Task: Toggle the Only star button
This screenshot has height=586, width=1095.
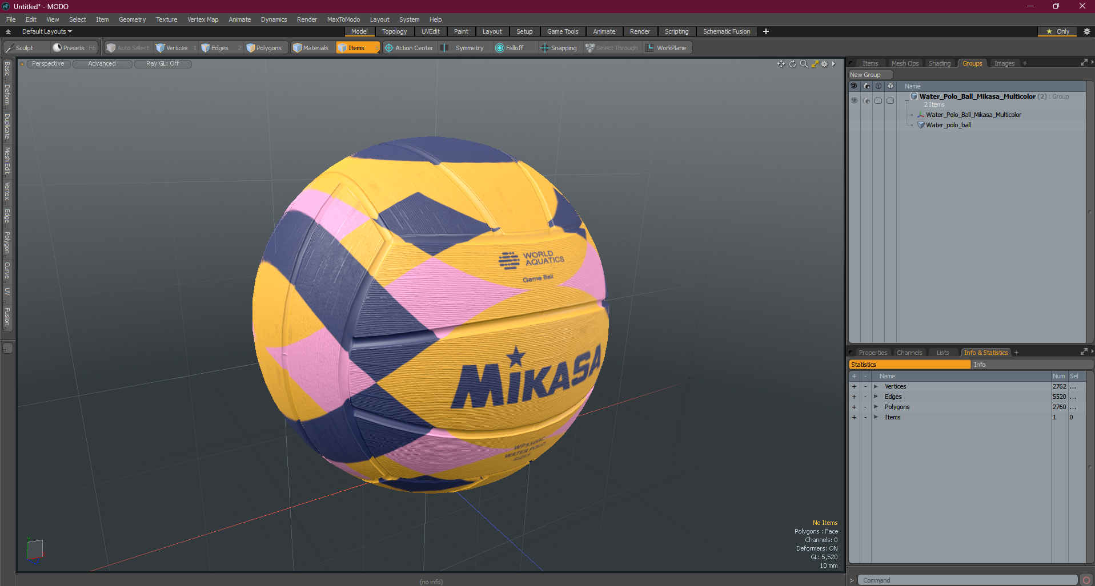Action: [1058, 31]
